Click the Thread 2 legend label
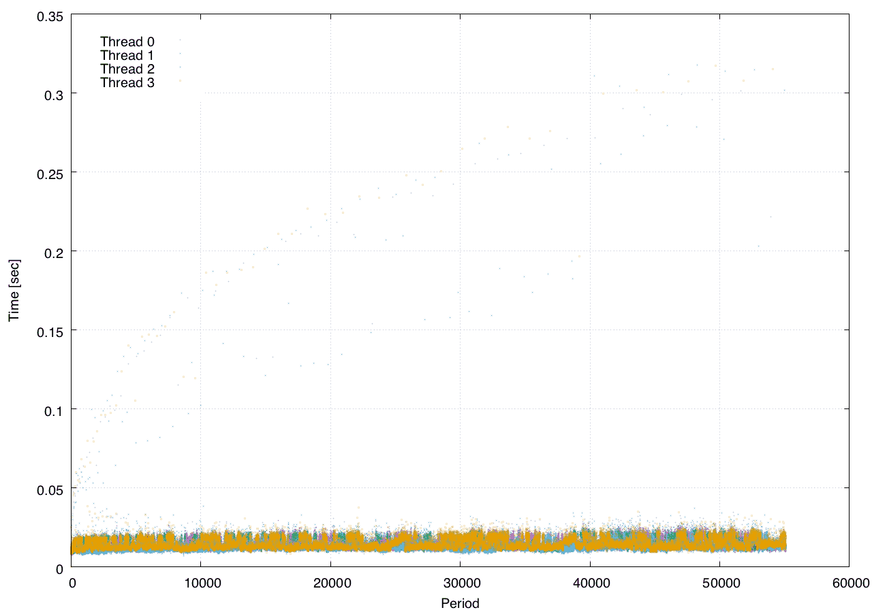 pyautogui.click(x=127, y=69)
